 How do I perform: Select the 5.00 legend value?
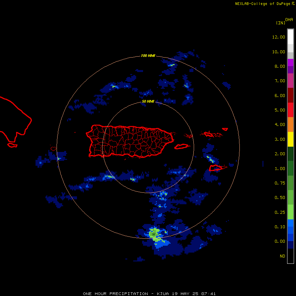pos(280,110)
